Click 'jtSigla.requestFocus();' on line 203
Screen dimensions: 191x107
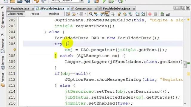84,26
